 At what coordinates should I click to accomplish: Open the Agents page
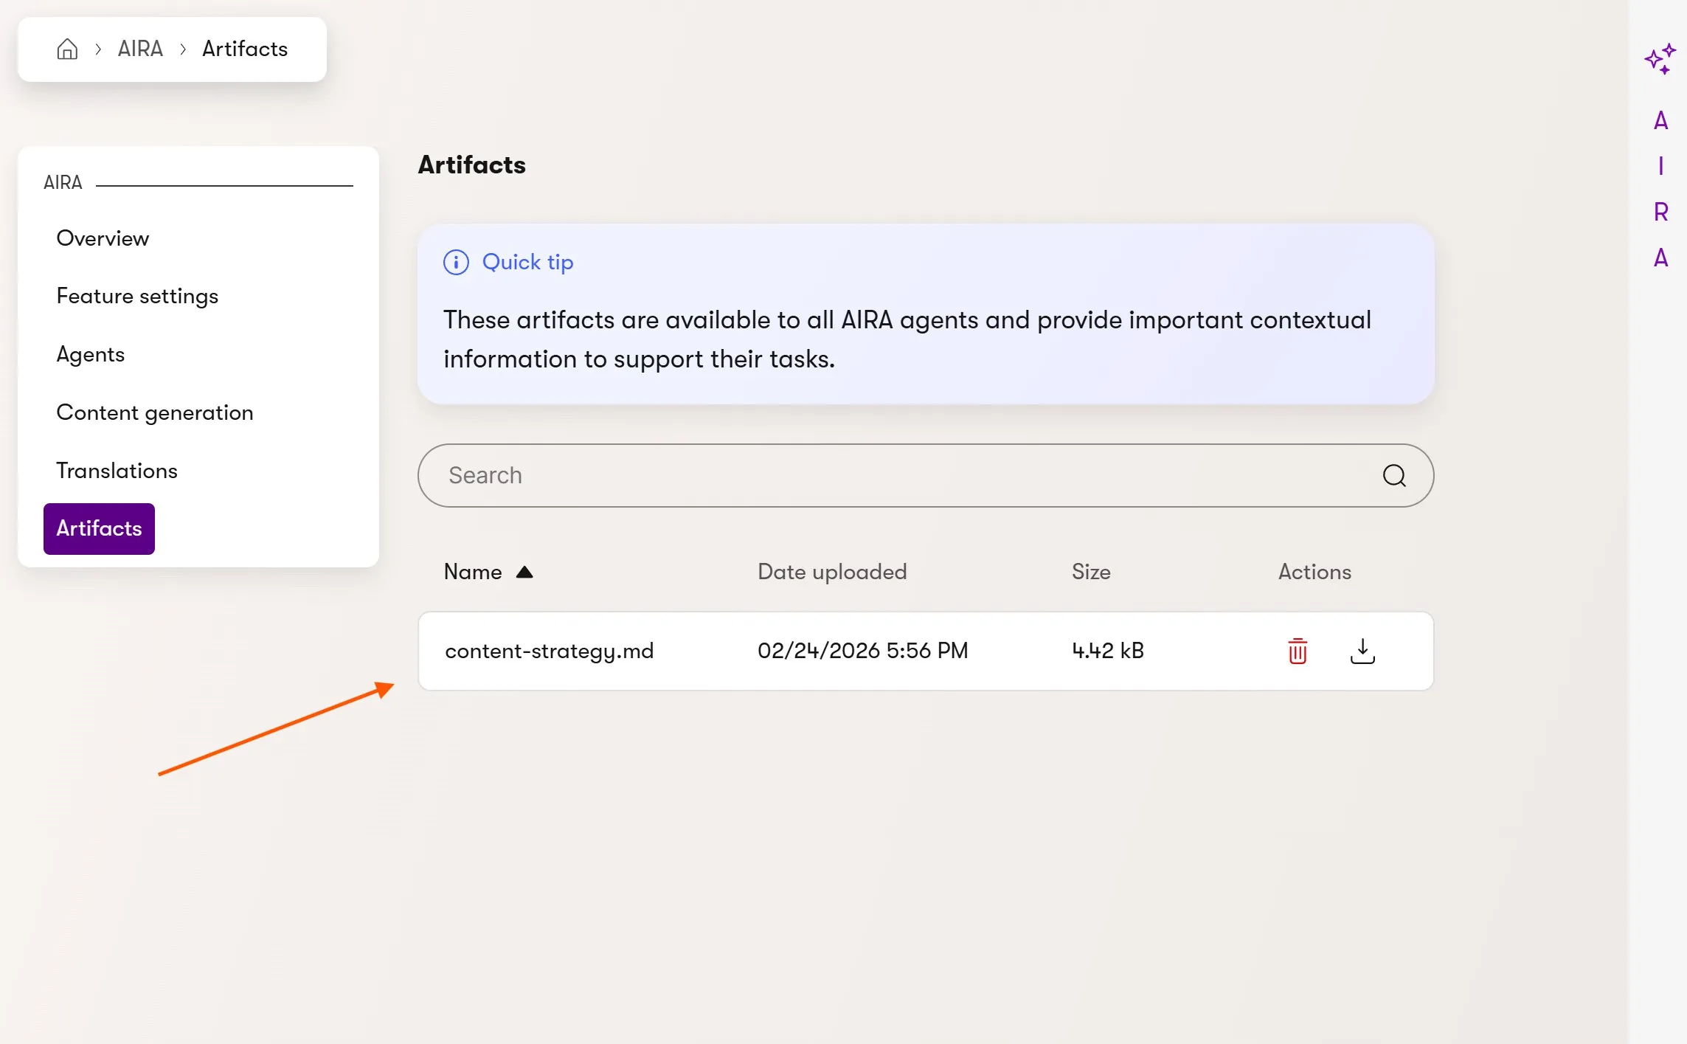pos(90,354)
